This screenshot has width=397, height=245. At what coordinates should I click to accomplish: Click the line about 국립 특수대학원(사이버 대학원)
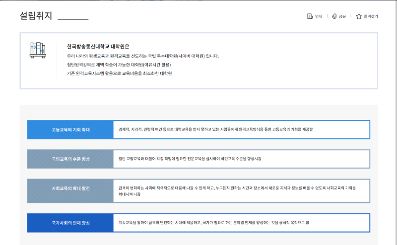pyautogui.click(x=143, y=56)
